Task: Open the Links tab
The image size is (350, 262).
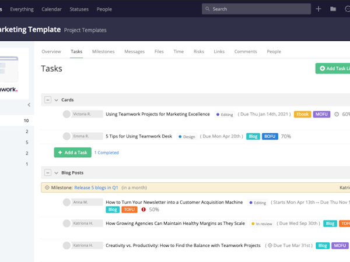Action: 219,51
